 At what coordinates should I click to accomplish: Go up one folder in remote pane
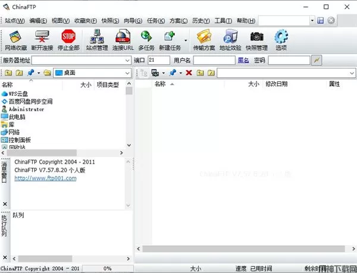[201, 73]
